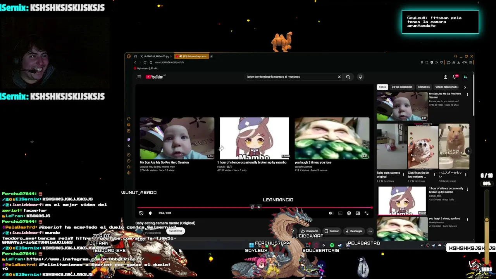Screen dimensions: 496x279
Task: Open the browser downloads icon
Action: click(x=459, y=62)
